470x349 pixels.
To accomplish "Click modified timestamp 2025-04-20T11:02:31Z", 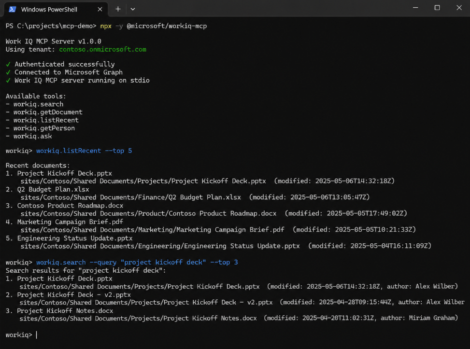I will [338, 318].
